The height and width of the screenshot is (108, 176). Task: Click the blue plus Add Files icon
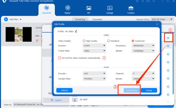point(6,19)
